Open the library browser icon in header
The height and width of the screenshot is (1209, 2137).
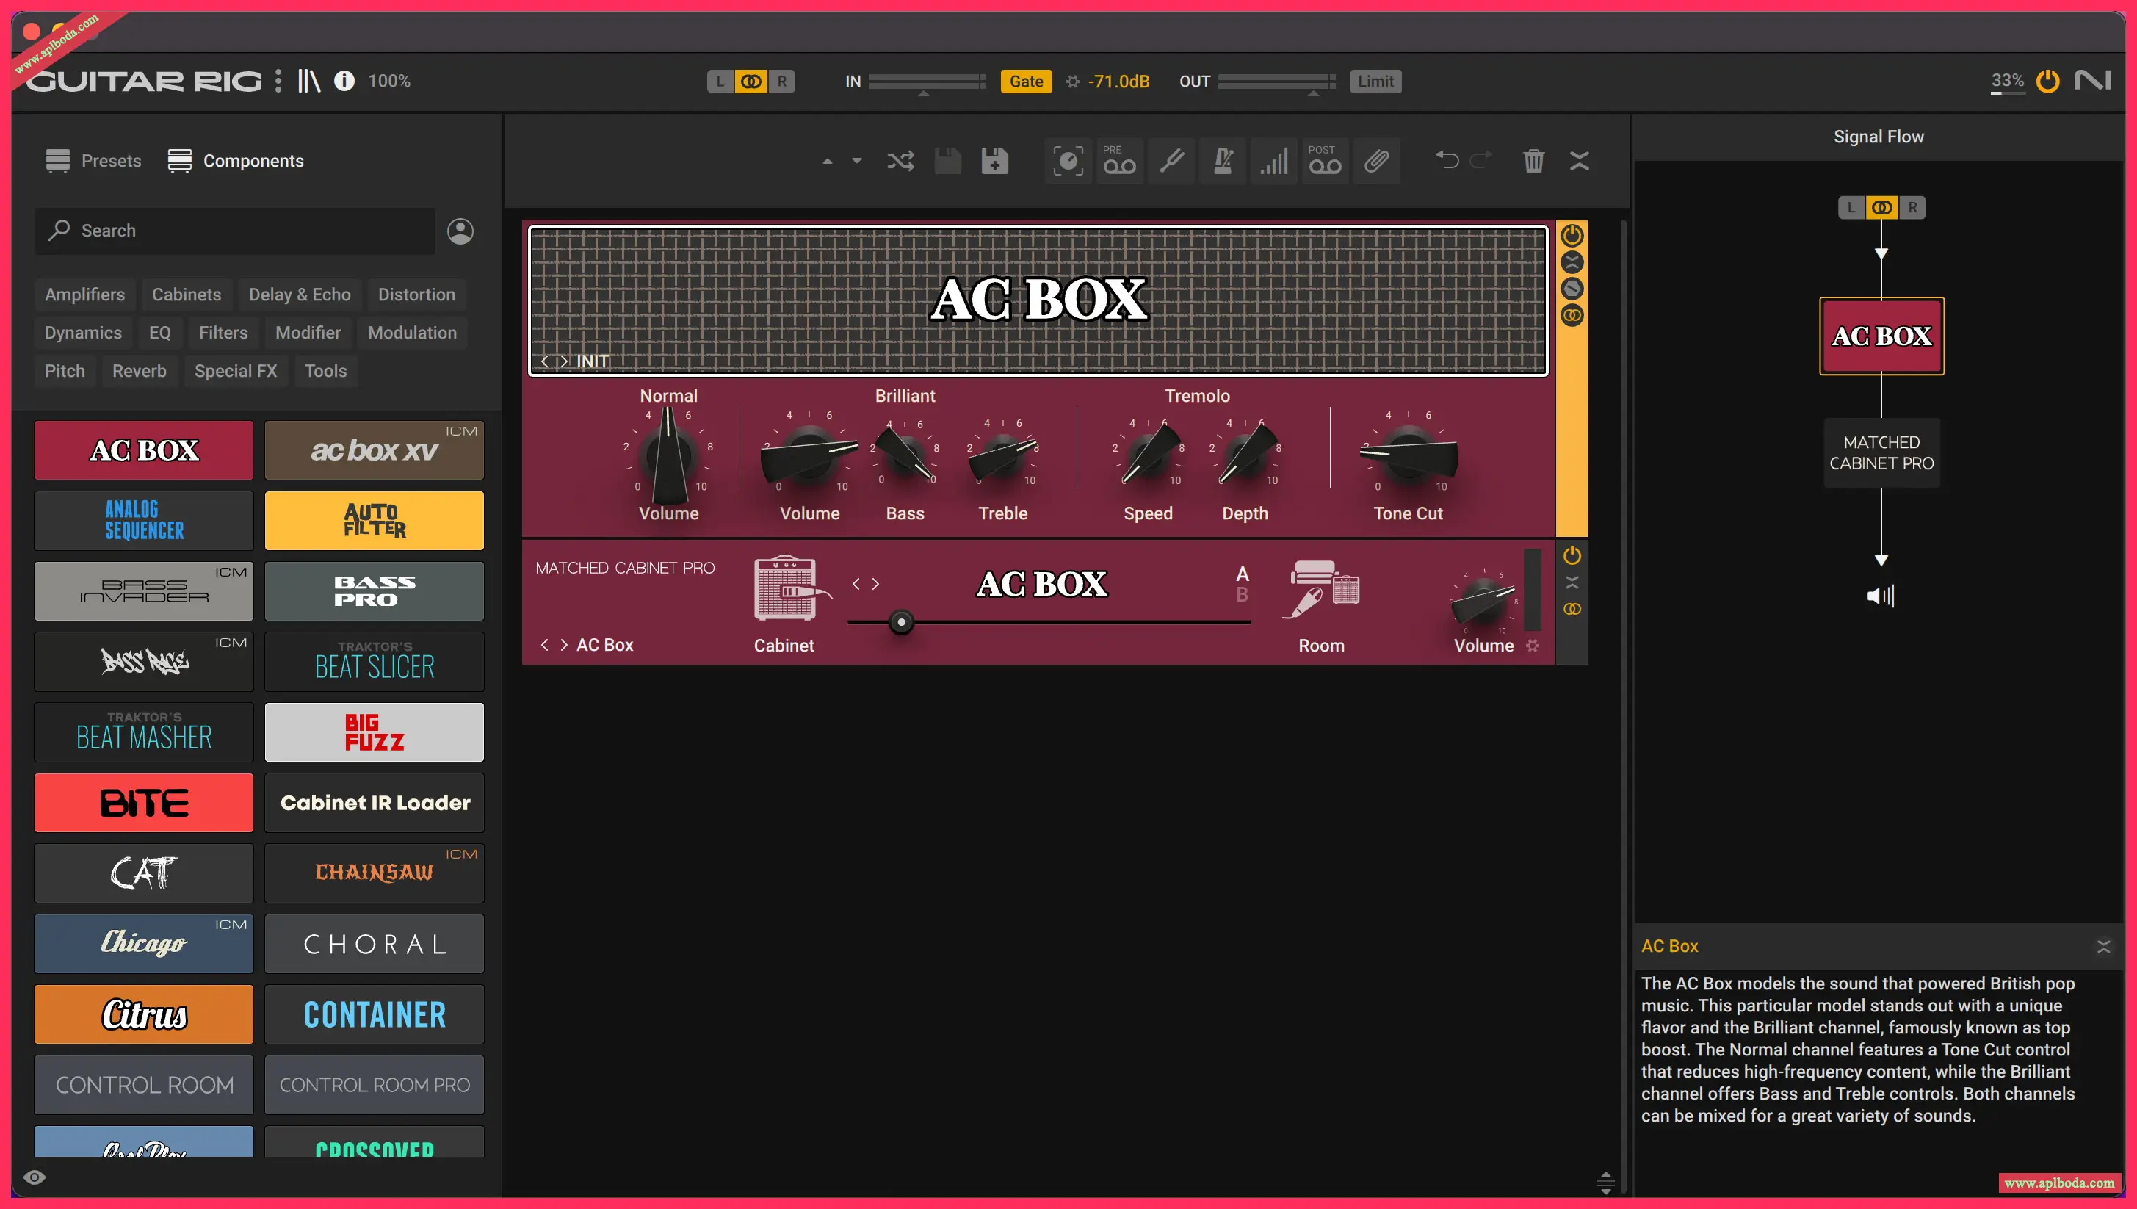(x=309, y=81)
